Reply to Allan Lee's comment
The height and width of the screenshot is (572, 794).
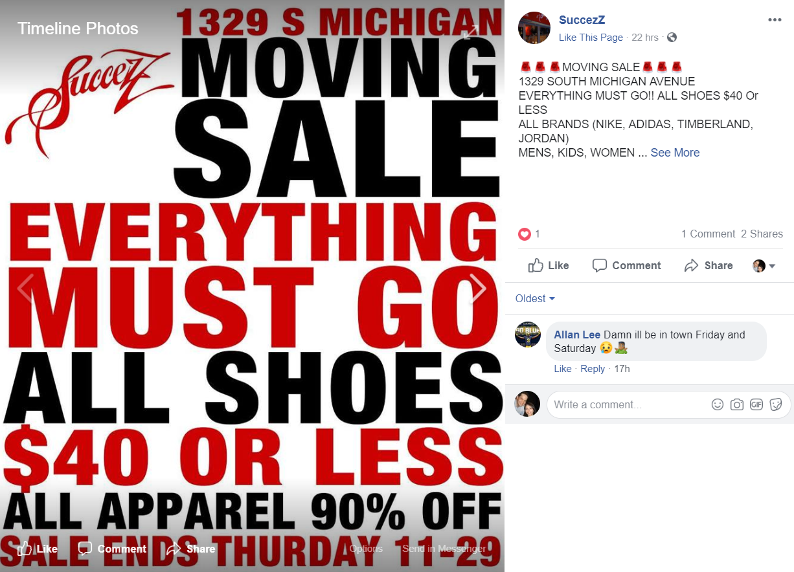coord(593,369)
